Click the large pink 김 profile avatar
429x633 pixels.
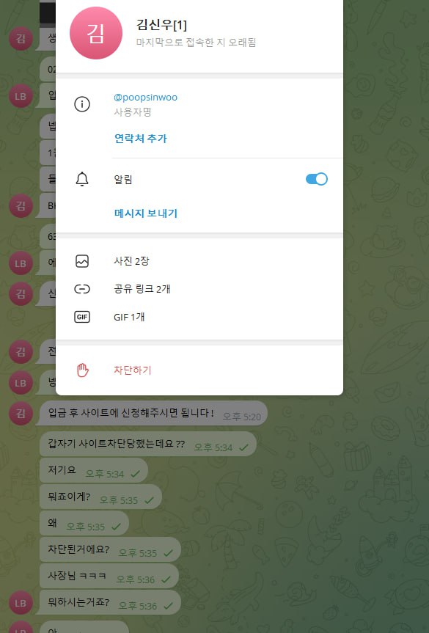coord(96,33)
